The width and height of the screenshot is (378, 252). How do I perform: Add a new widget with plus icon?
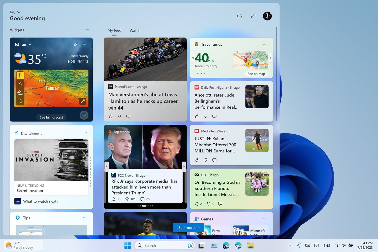click(x=87, y=30)
